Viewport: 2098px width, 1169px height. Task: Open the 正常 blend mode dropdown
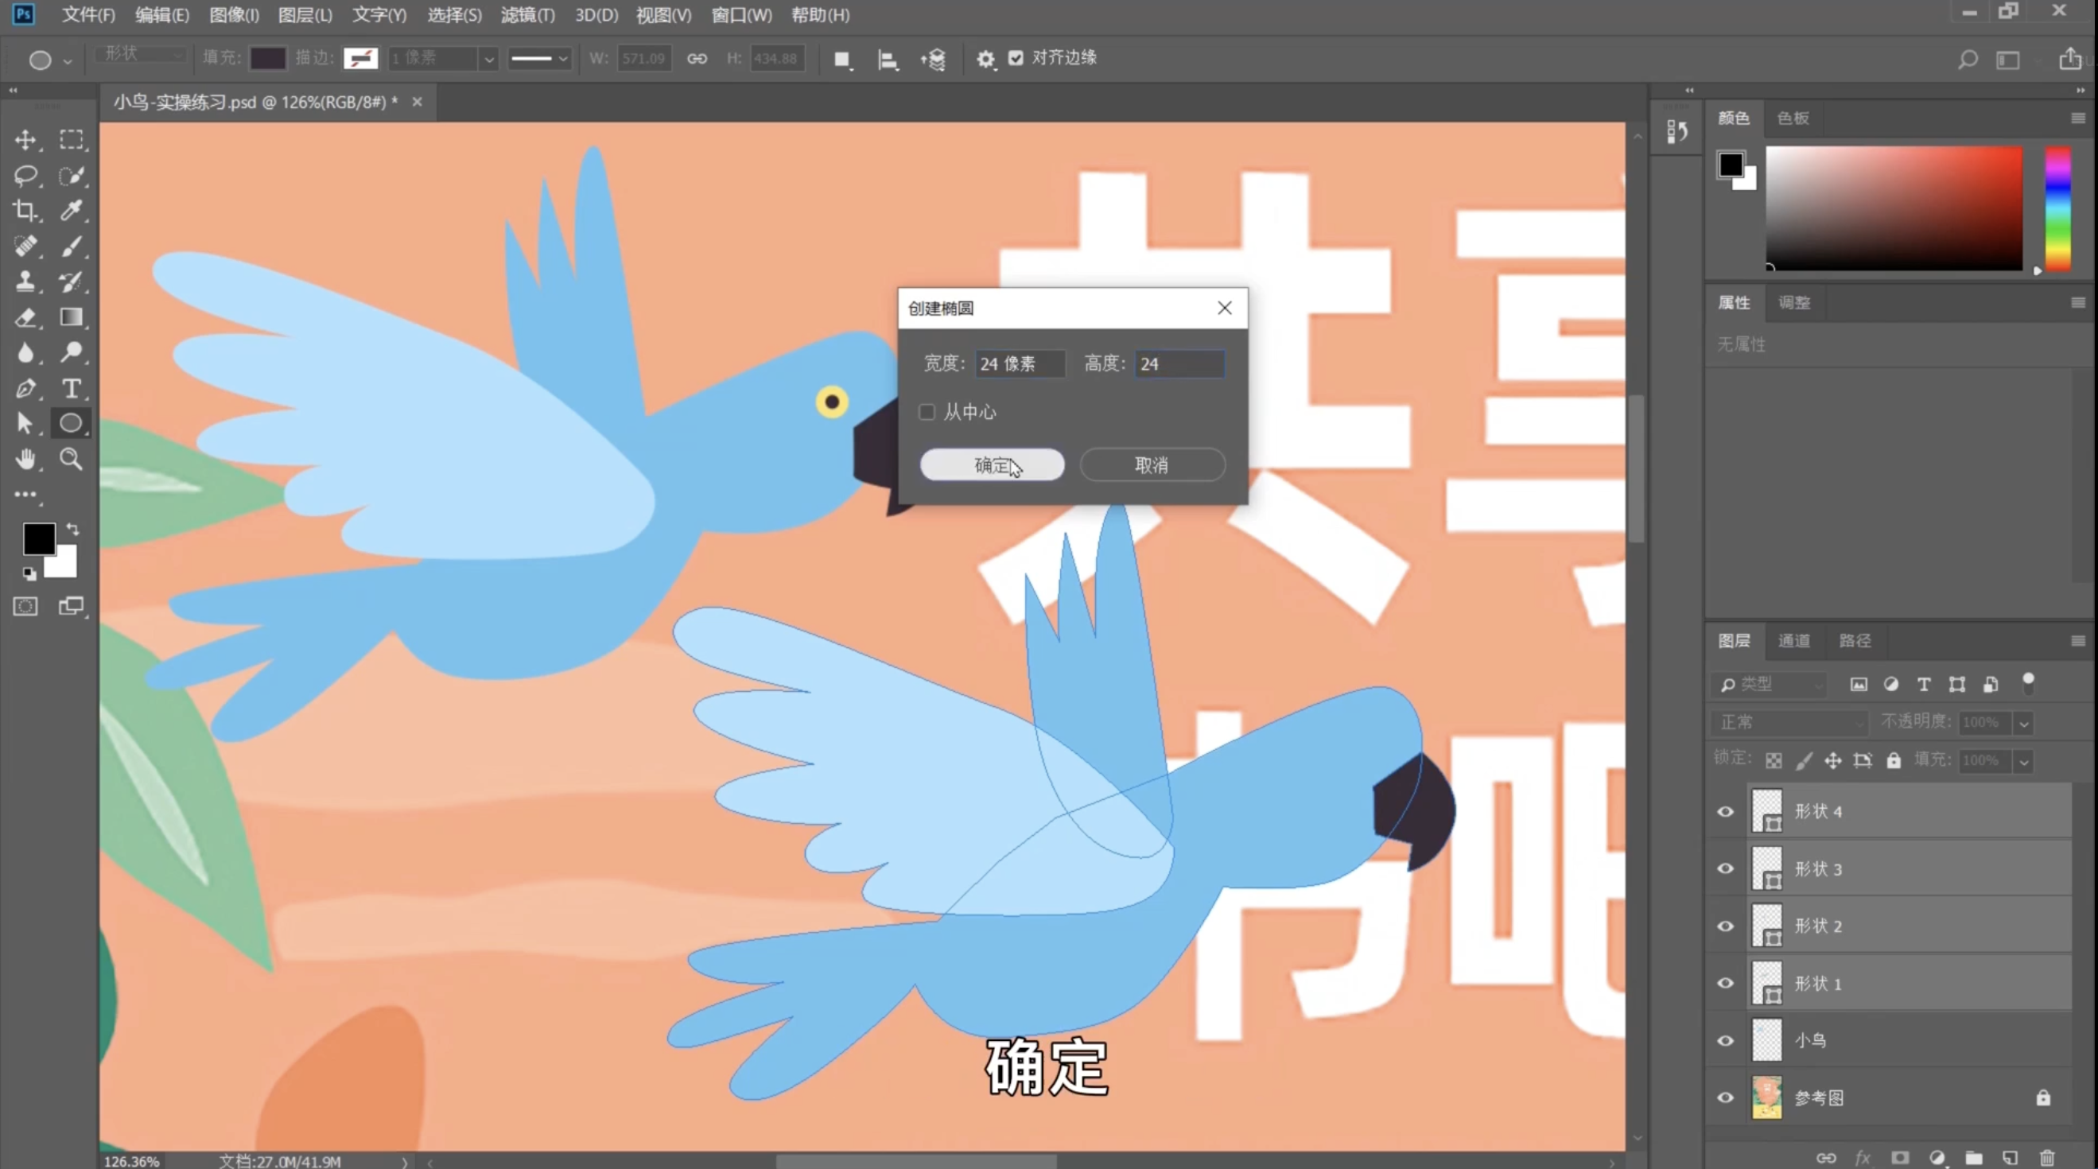[1789, 722]
